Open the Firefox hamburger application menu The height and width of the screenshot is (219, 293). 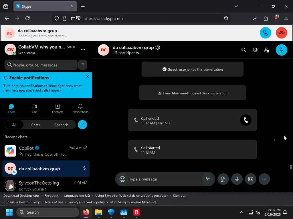pos(286,18)
